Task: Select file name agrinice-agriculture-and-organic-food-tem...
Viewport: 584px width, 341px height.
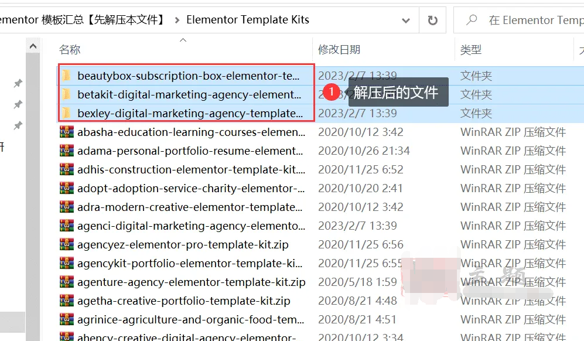Action: tap(191, 319)
